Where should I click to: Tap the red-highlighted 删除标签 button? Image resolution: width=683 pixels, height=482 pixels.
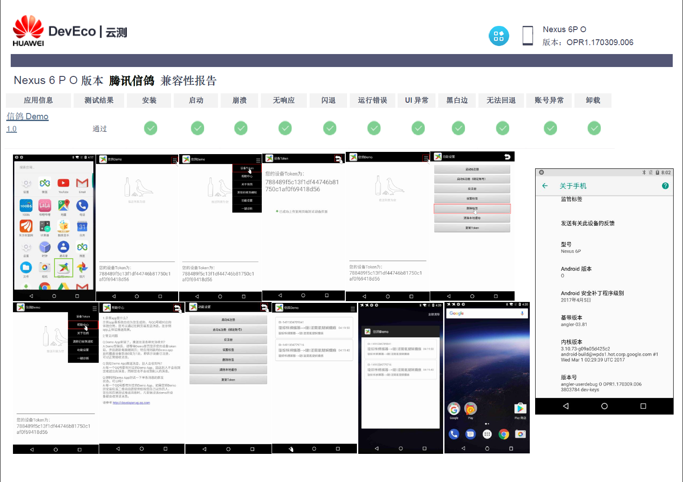(x=472, y=209)
